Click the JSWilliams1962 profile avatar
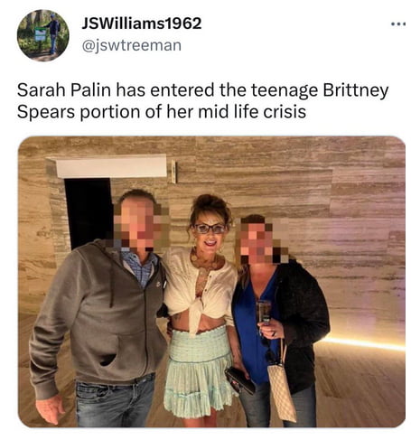Image resolution: width=411 pixels, height=440 pixels. (43, 35)
